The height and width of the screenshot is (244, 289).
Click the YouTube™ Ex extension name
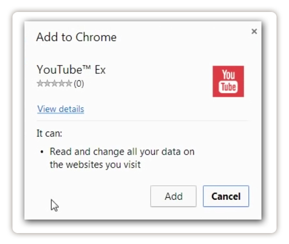click(x=71, y=70)
